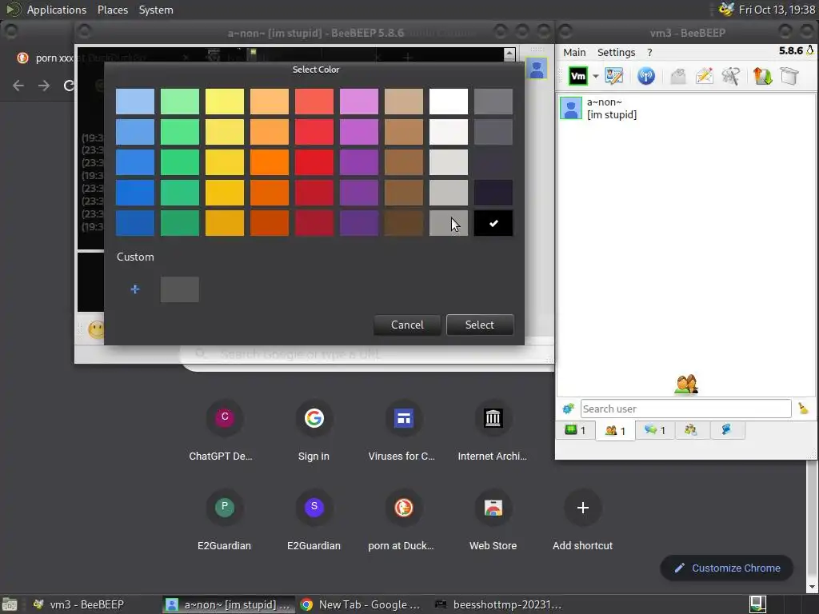The image size is (819, 614).
Task: Open the Applications menu in the top panel
Action: [x=57, y=10]
